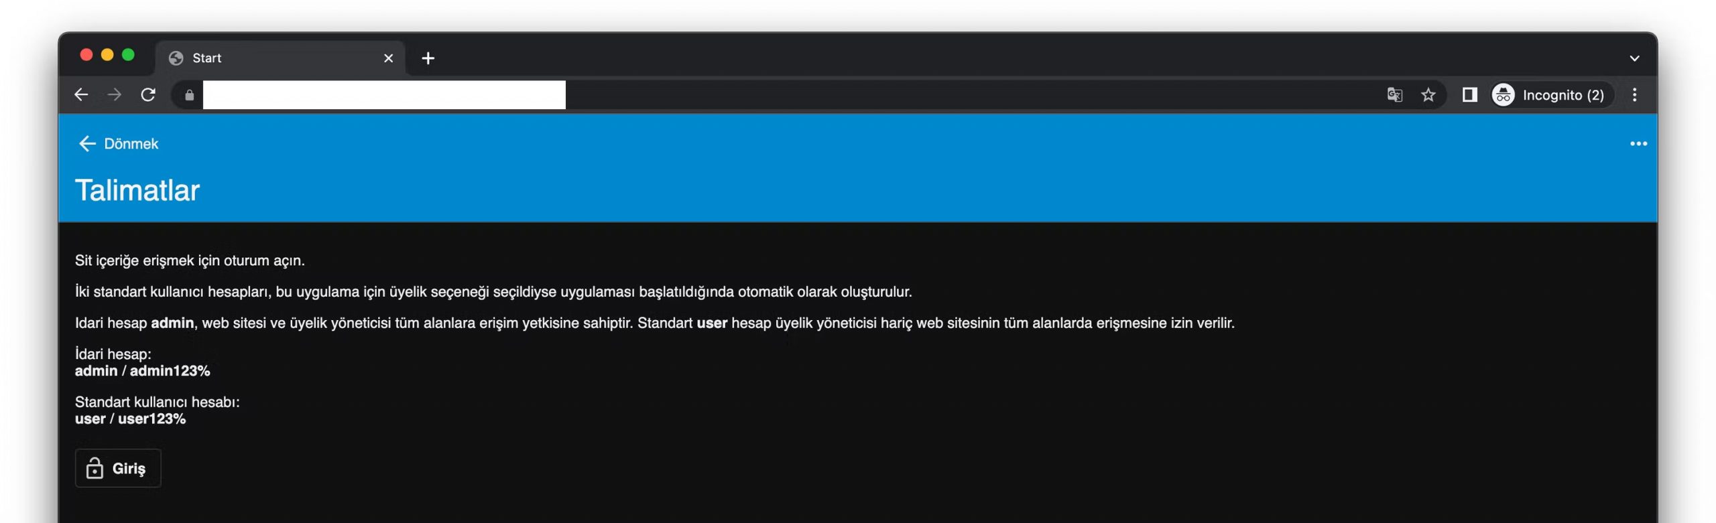Toggle the browser side panel icon
The height and width of the screenshot is (523, 1716).
(1469, 95)
